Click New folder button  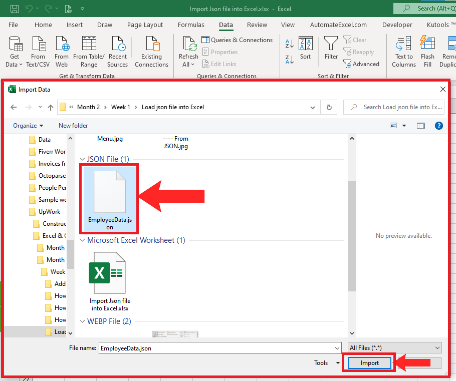(x=73, y=126)
